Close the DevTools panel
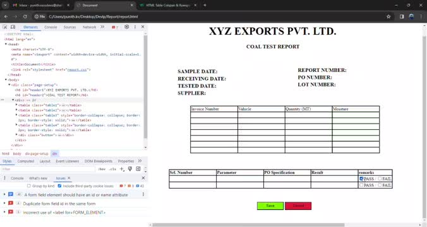 coord(143,27)
